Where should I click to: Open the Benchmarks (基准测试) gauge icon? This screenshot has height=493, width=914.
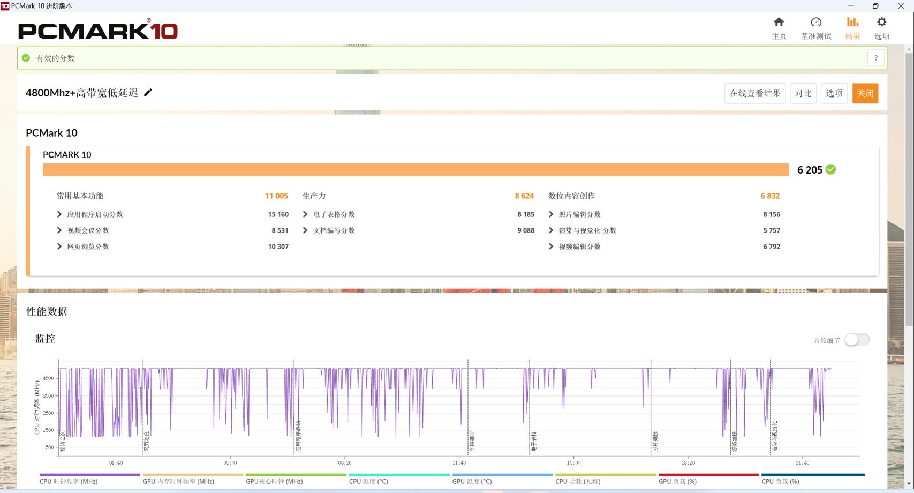click(815, 23)
